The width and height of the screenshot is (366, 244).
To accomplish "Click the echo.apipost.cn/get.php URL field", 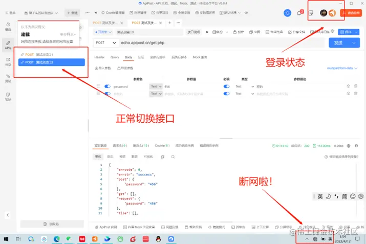I will 222,42.
